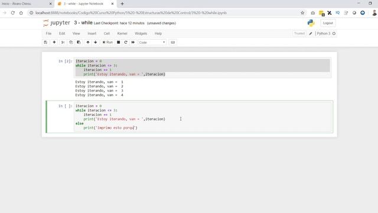Screen dimensions: 378x213
Task: Open the user profile avatar
Action: (374, 13)
